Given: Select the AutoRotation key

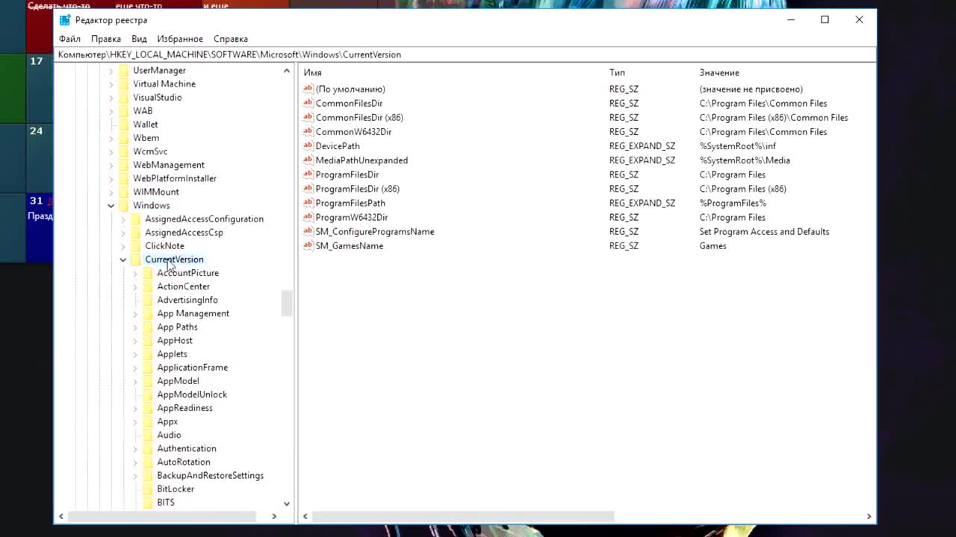Looking at the screenshot, I should (184, 462).
